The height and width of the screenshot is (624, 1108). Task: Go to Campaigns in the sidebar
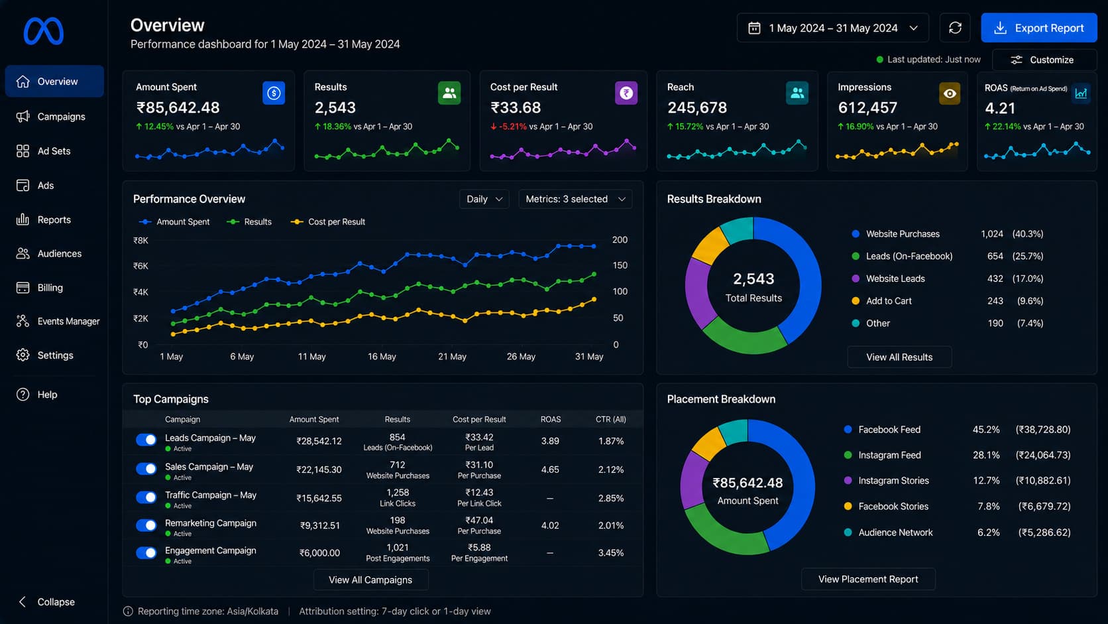[x=54, y=117]
